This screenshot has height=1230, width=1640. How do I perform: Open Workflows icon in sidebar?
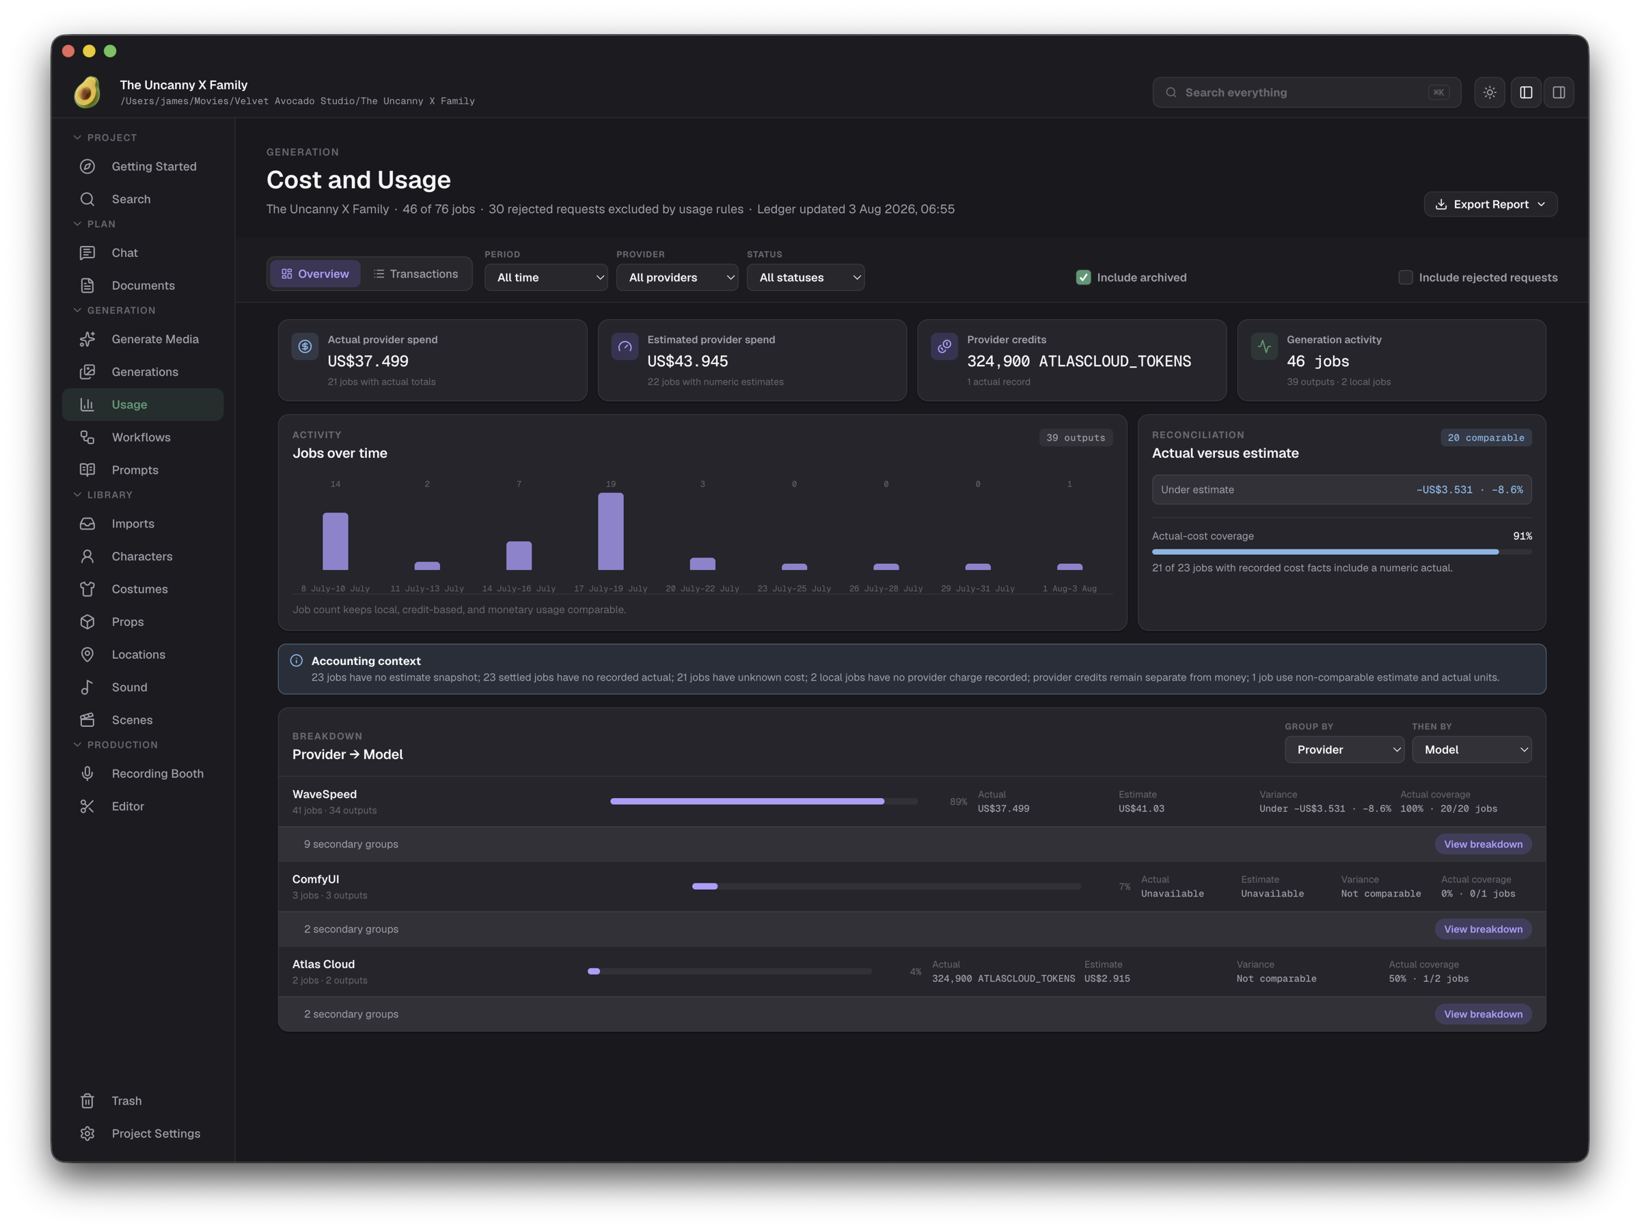(87, 437)
